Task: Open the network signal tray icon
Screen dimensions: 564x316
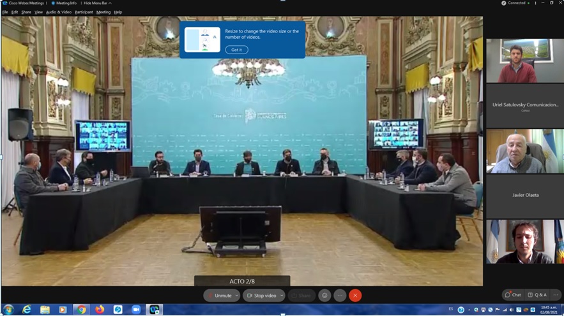Action: (x=505, y=310)
